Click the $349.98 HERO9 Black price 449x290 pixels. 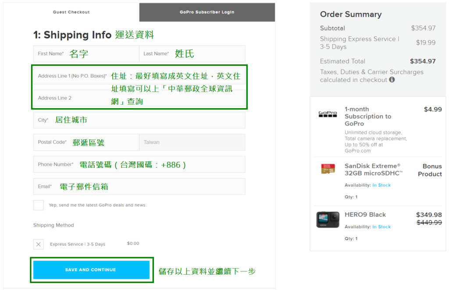429,215
